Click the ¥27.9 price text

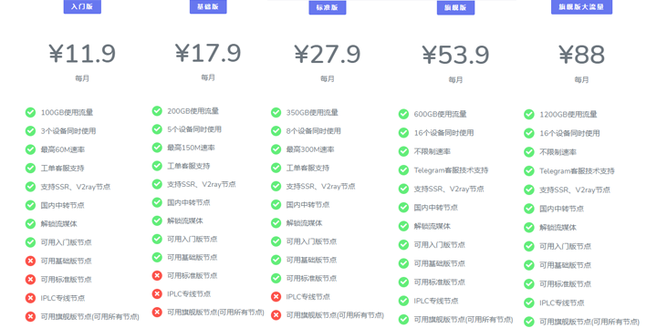328,54
